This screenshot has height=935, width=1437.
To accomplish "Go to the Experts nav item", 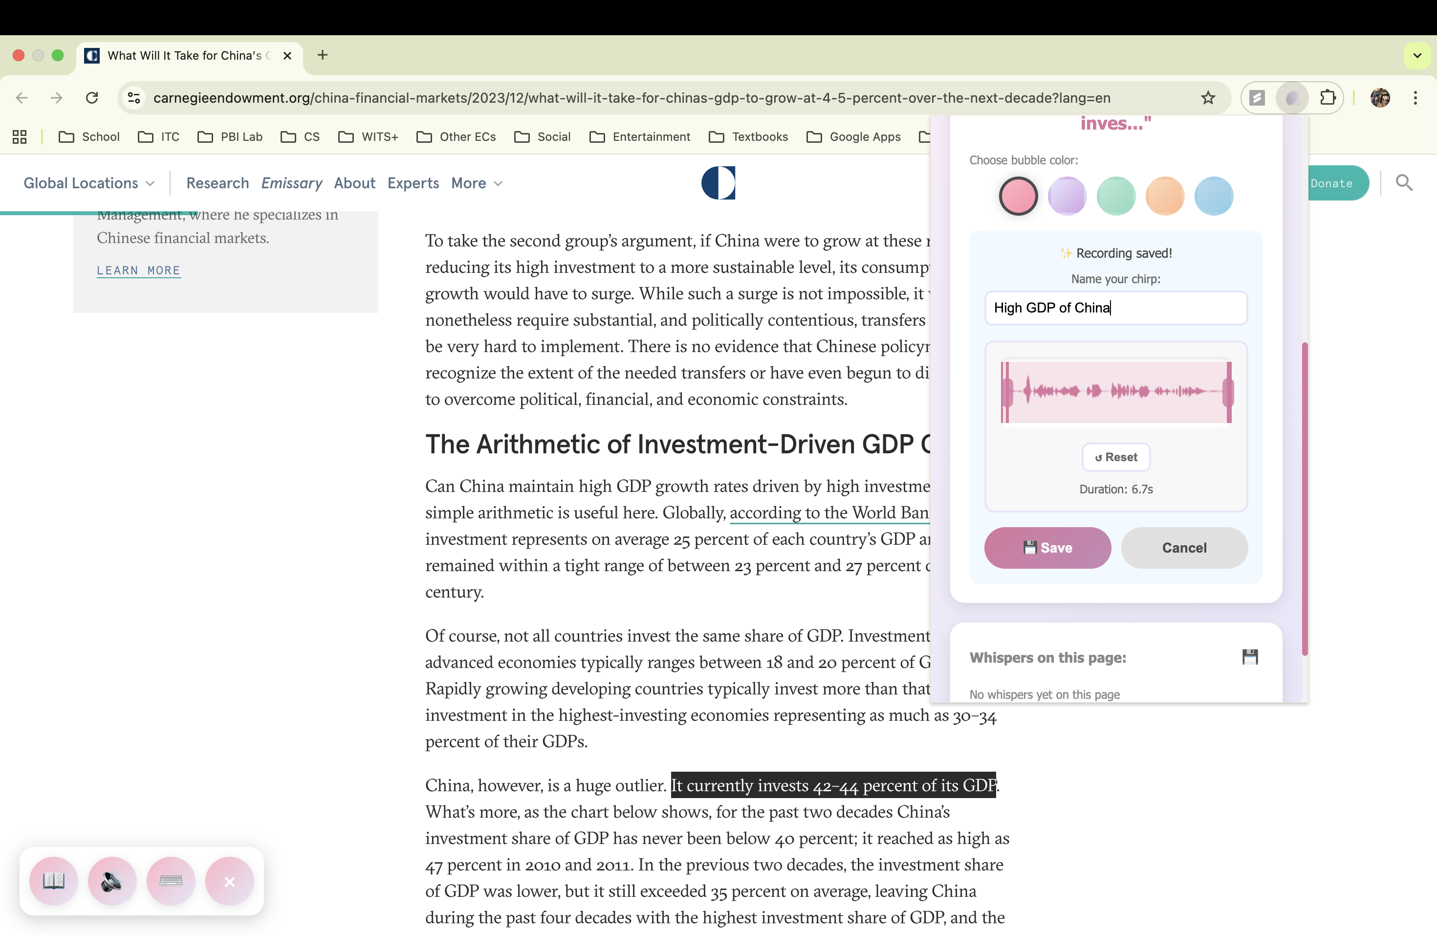I will pos(413,183).
